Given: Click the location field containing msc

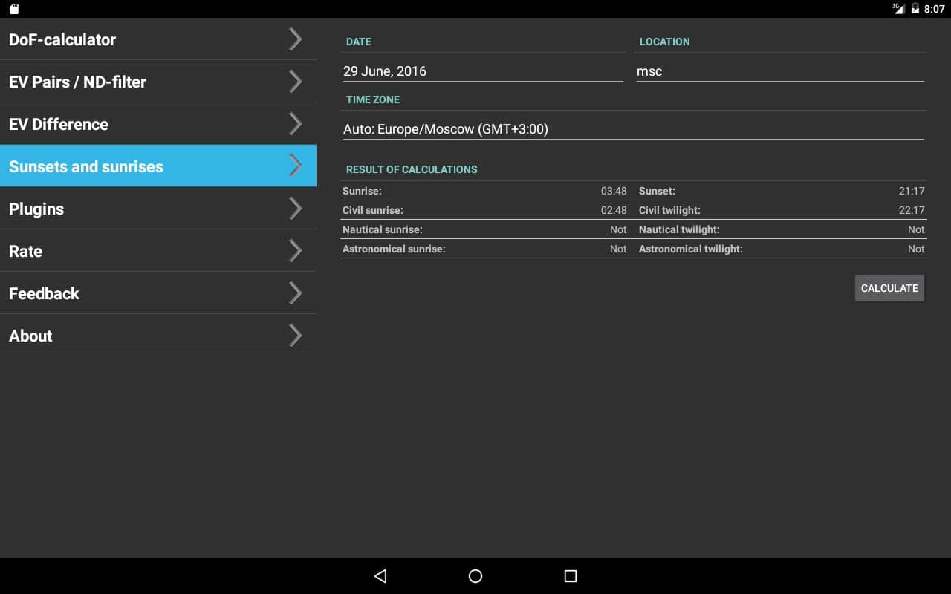Looking at the screenshot, I should pos(779,71).
